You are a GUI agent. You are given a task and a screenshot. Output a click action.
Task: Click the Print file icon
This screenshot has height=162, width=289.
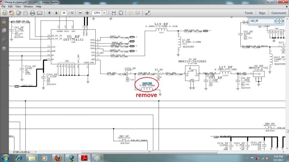click(x=32, y=13)
